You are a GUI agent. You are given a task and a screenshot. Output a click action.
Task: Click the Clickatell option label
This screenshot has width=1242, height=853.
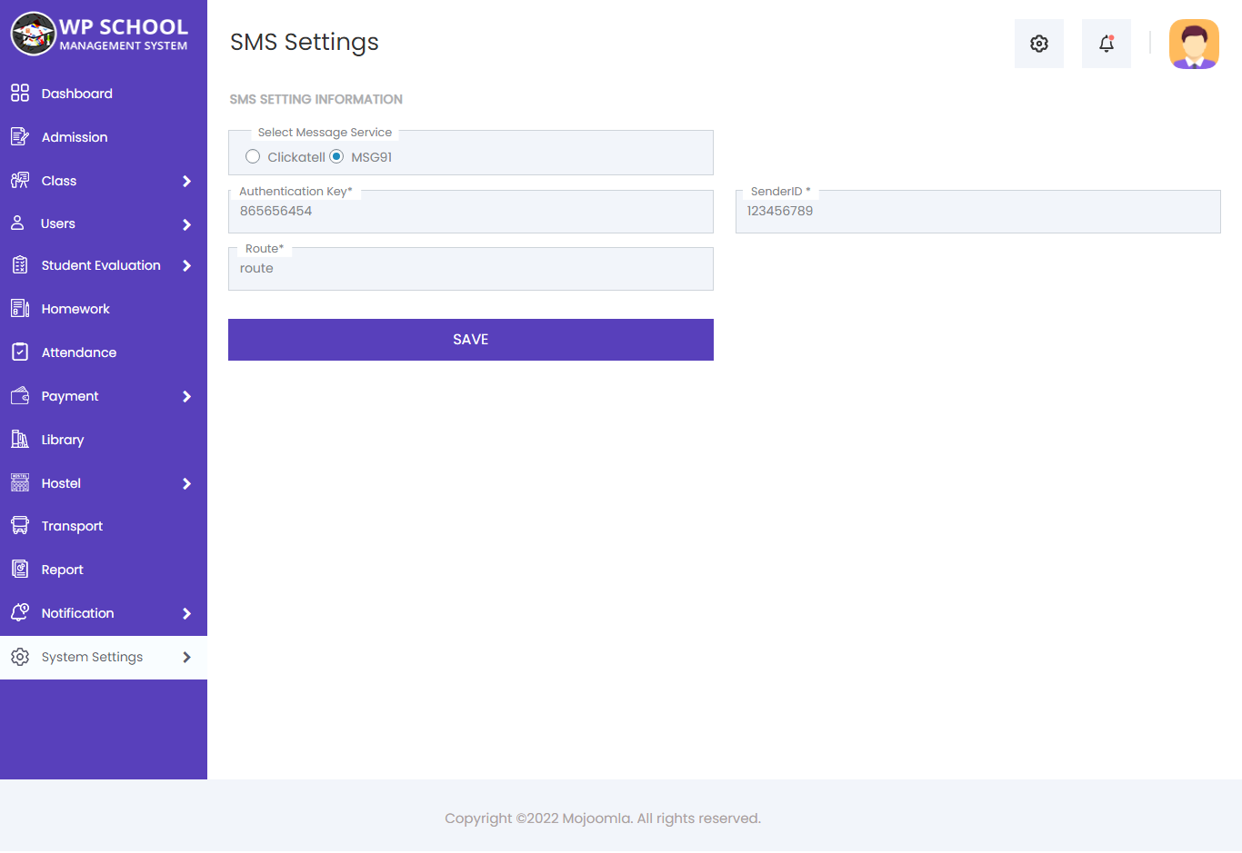pyautogui.click(x=296, y=157)
